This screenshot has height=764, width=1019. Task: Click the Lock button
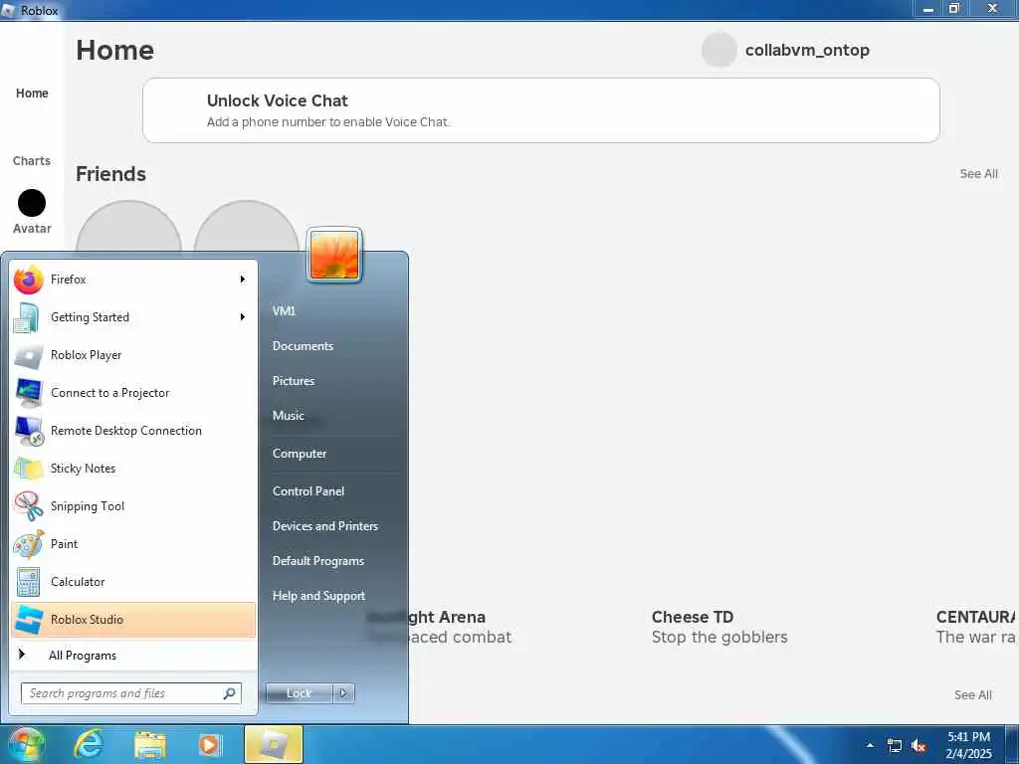[x=299, y=693]
